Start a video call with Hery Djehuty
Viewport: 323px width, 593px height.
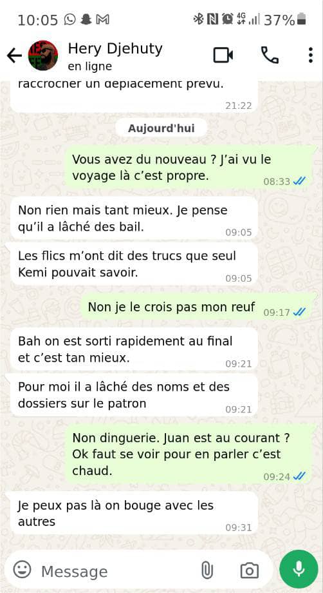coord(223,55)
